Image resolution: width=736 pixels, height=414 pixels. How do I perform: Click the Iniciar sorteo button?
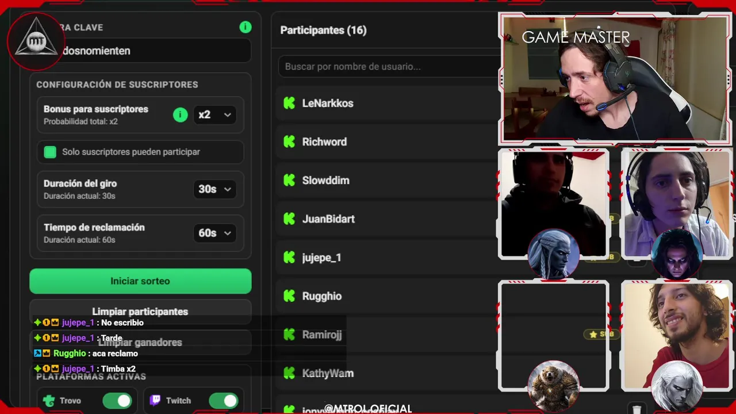[x=140, y=281]
